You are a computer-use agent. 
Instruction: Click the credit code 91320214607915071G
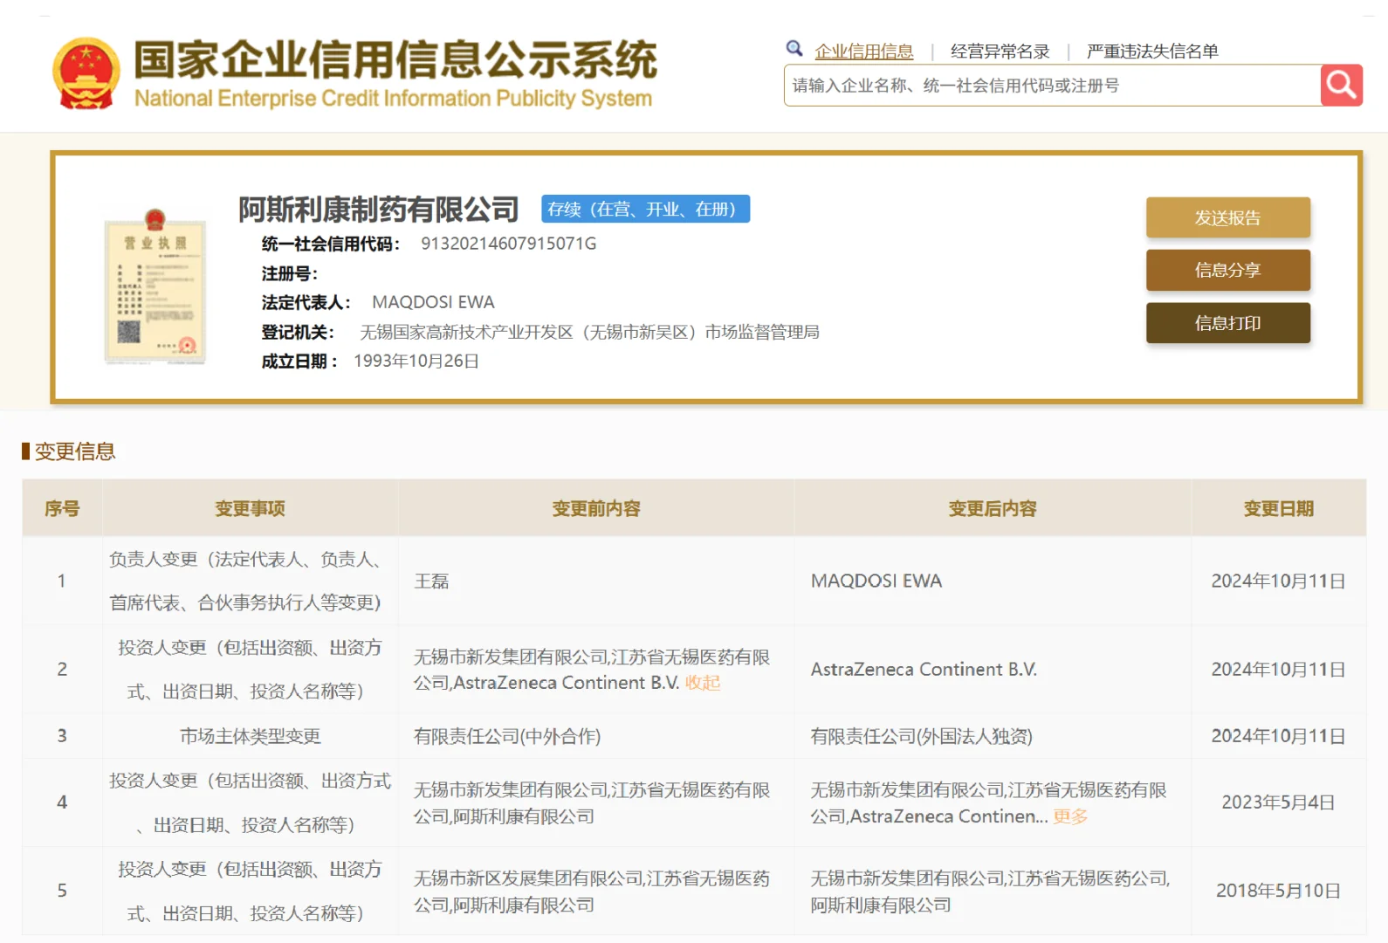(509, 244)
